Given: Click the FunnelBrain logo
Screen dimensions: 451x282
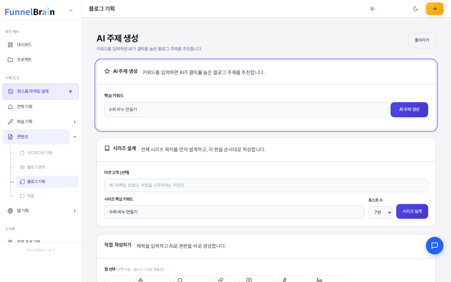Looking at the screenshot, I should pyautogui.click(x=30, y=11).
